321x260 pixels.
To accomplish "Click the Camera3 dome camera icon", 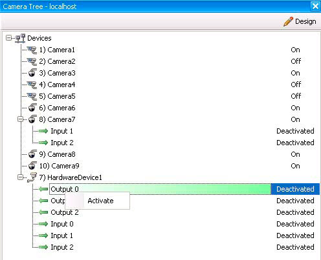I will pyautogui.click(x=32, y=73).
